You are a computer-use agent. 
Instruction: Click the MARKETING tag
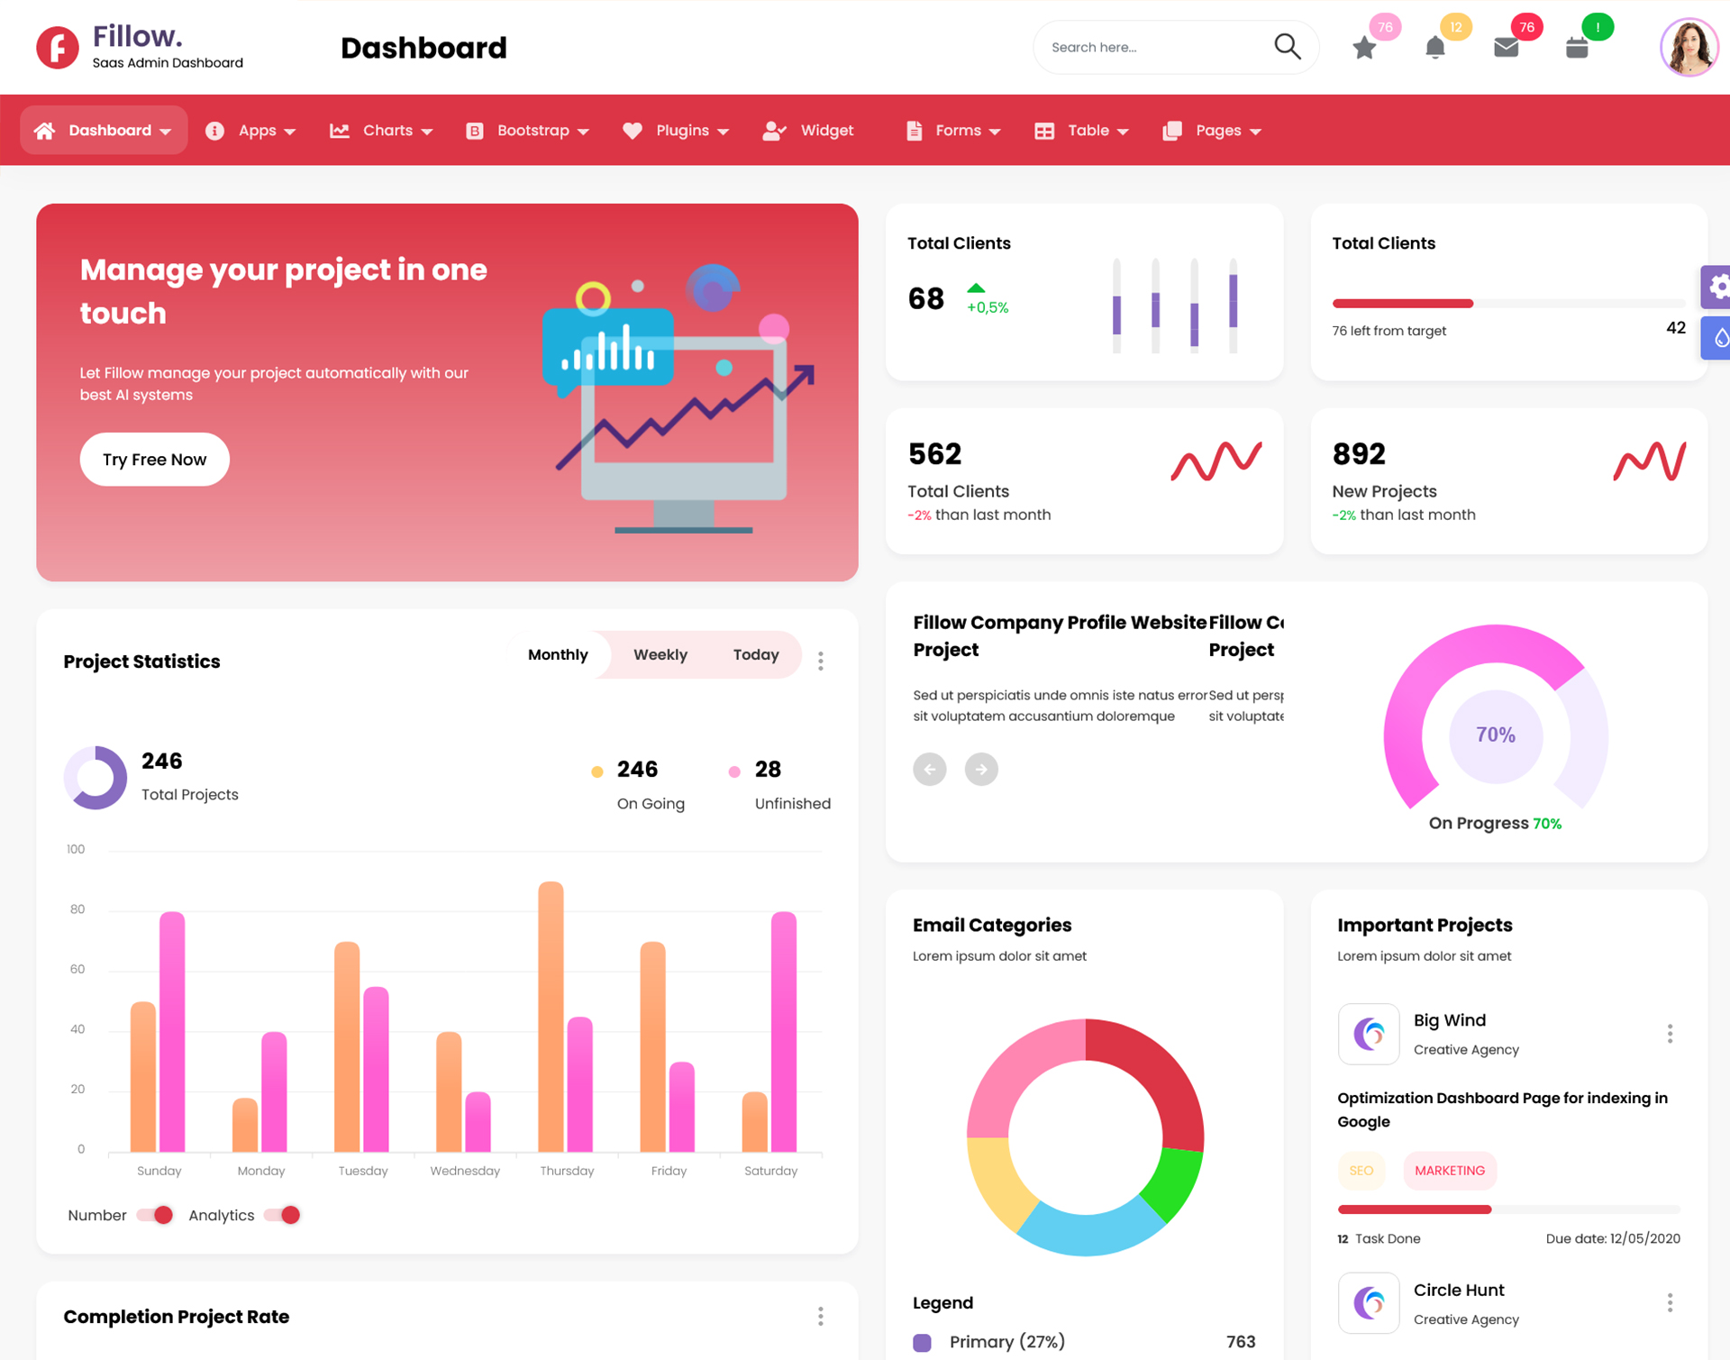coord(1449,1170)
